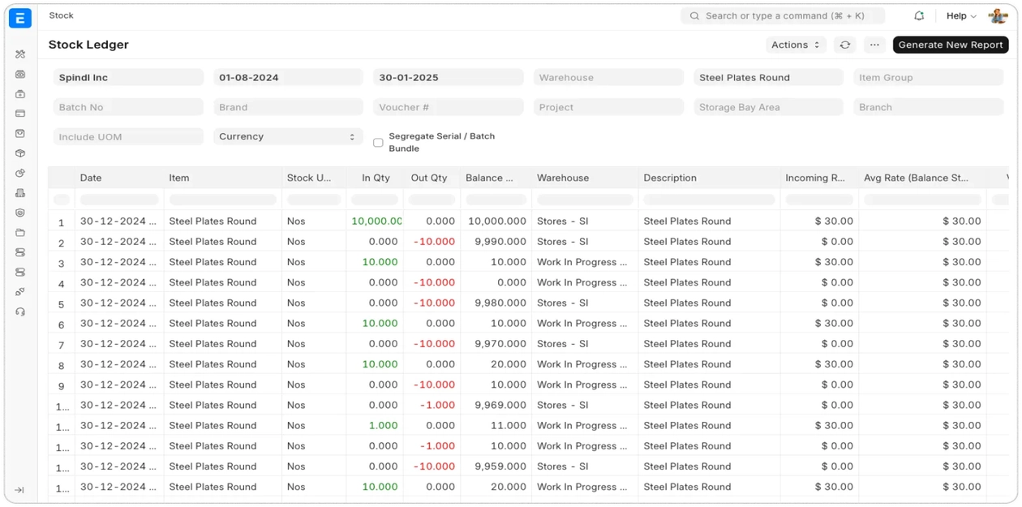1022x507 pixels.
Task: Open the notifications bell
Action: [919, 16]
